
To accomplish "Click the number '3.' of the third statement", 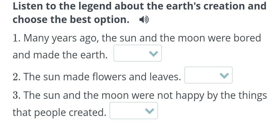I will tap(17, 96).
